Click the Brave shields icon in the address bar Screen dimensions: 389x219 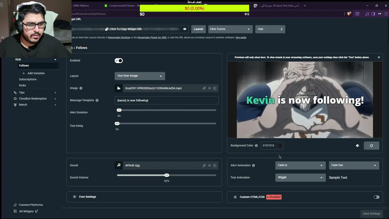pos(349,14)
